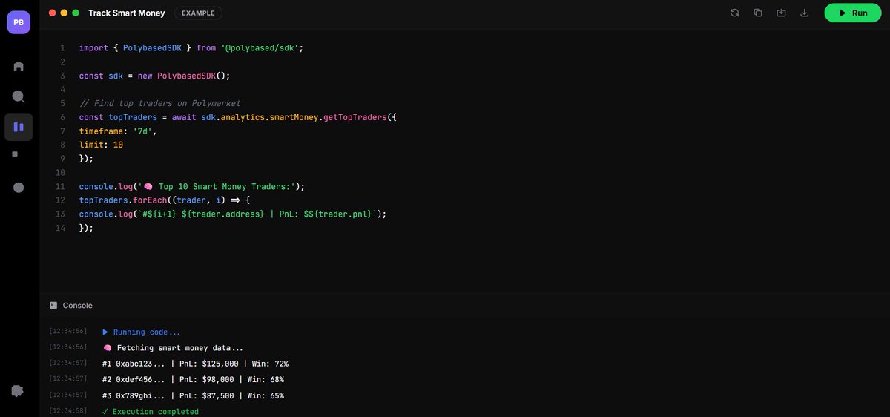Click the [12:34:58] timestamp

coord(67,411)
